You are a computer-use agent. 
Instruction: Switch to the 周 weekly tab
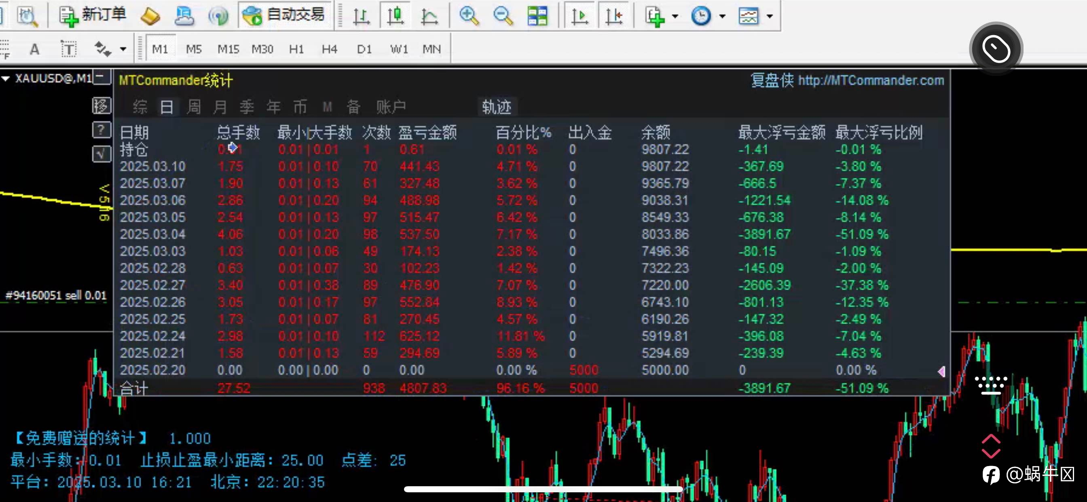point(194,107)
